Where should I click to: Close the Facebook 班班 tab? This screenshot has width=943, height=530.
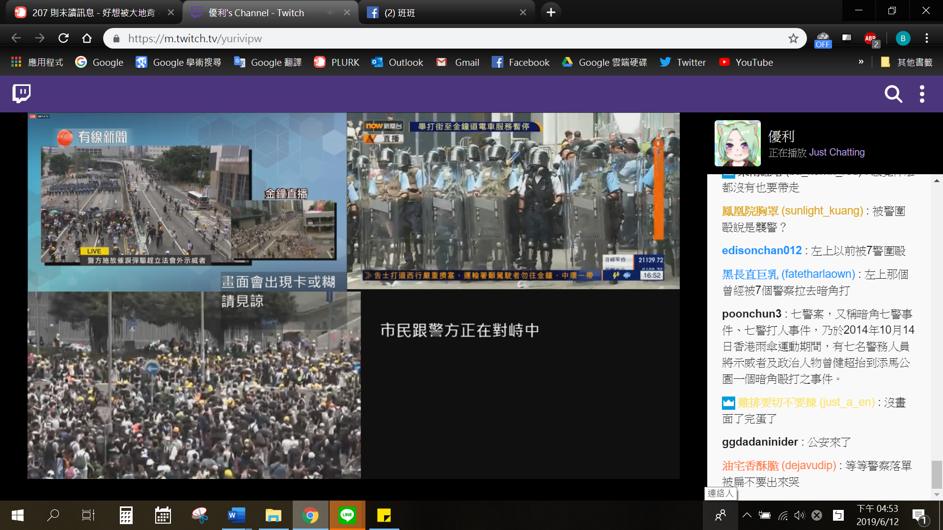point(523,13)
